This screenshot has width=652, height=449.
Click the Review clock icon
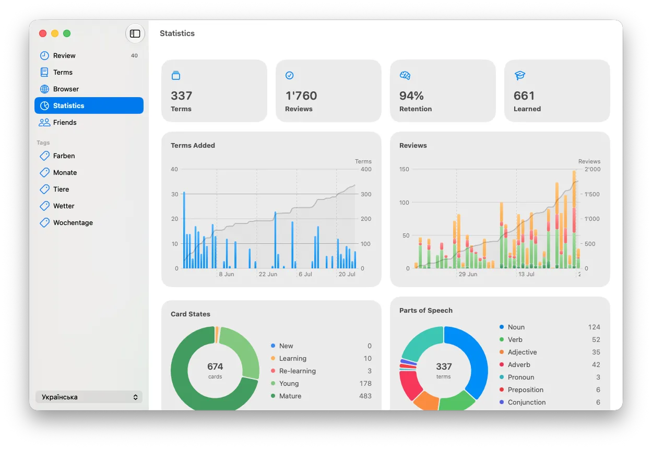point(45,55)
